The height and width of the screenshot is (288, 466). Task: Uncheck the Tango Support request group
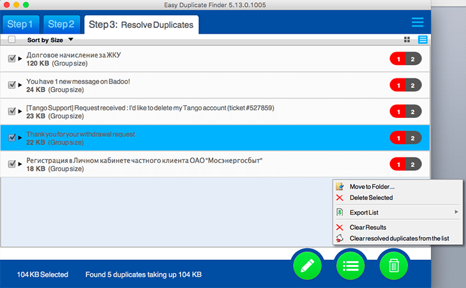click(12, 112)
